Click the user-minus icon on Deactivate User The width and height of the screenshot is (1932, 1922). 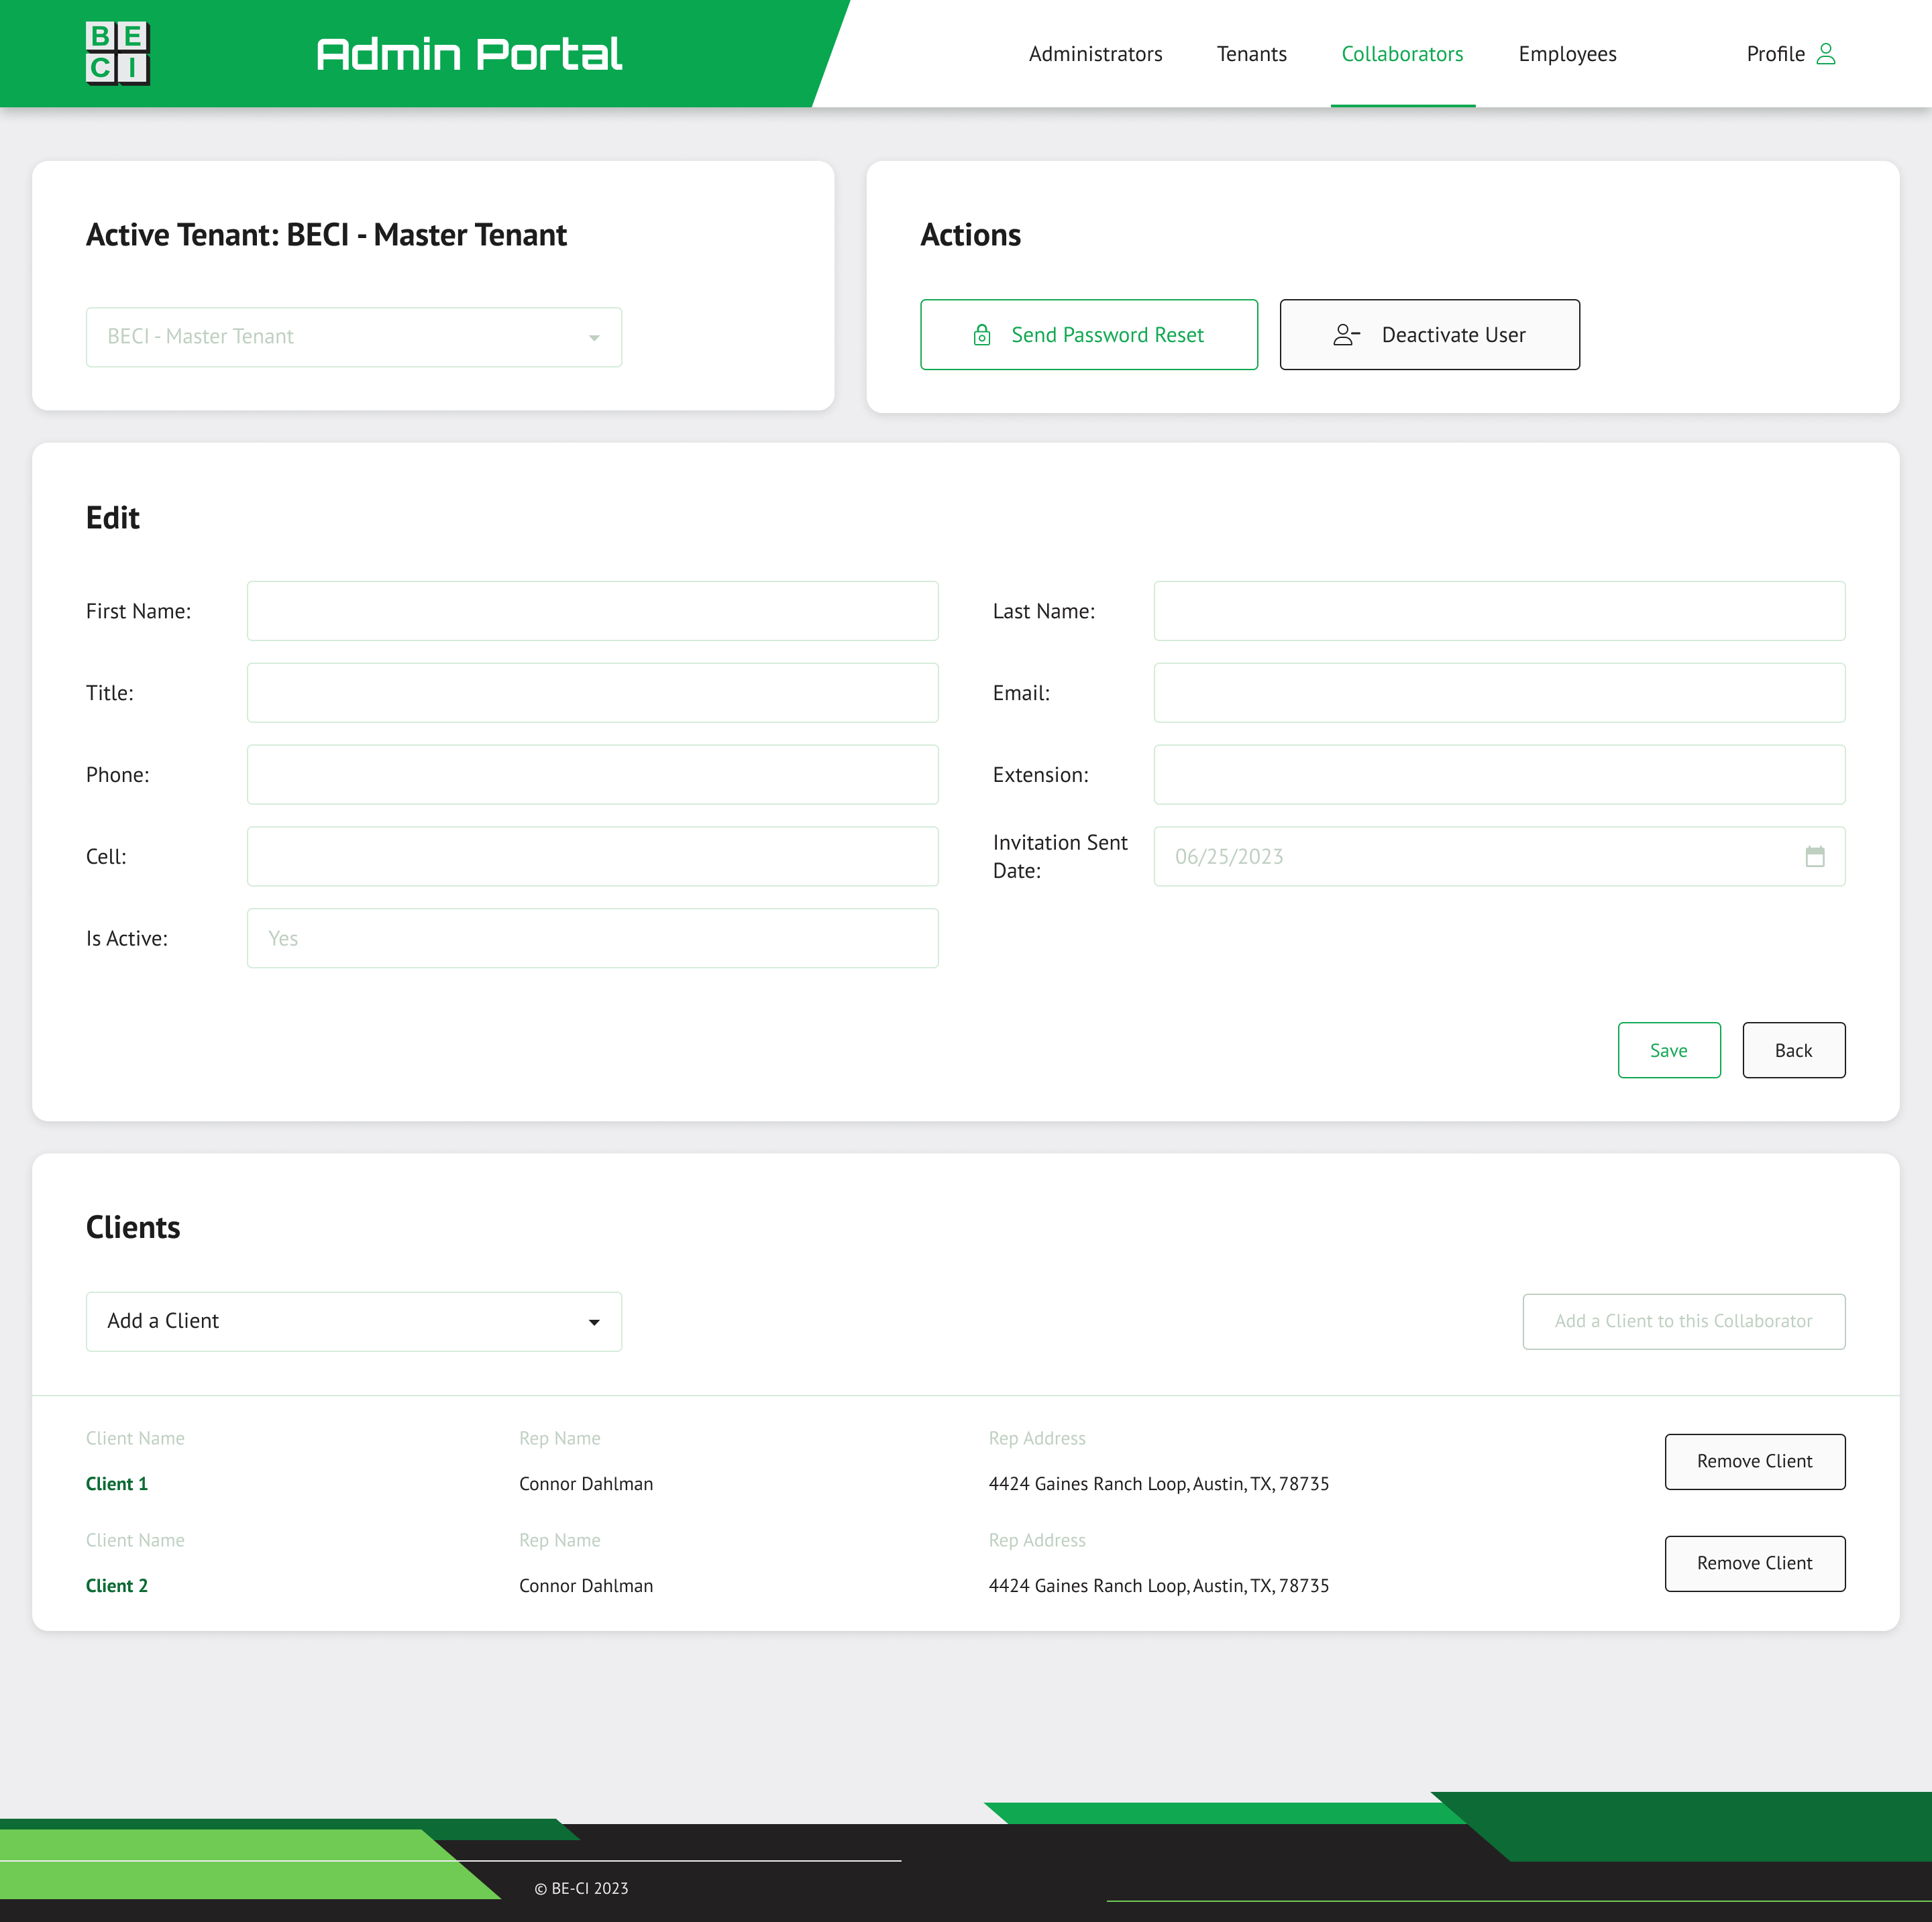(1346, 335)
